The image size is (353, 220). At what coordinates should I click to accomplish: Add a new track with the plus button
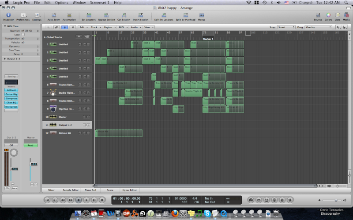tap(79, 37)
